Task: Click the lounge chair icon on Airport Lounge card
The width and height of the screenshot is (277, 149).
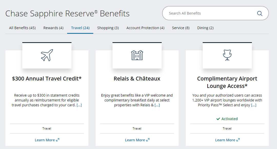Action: tap(227, 55)
